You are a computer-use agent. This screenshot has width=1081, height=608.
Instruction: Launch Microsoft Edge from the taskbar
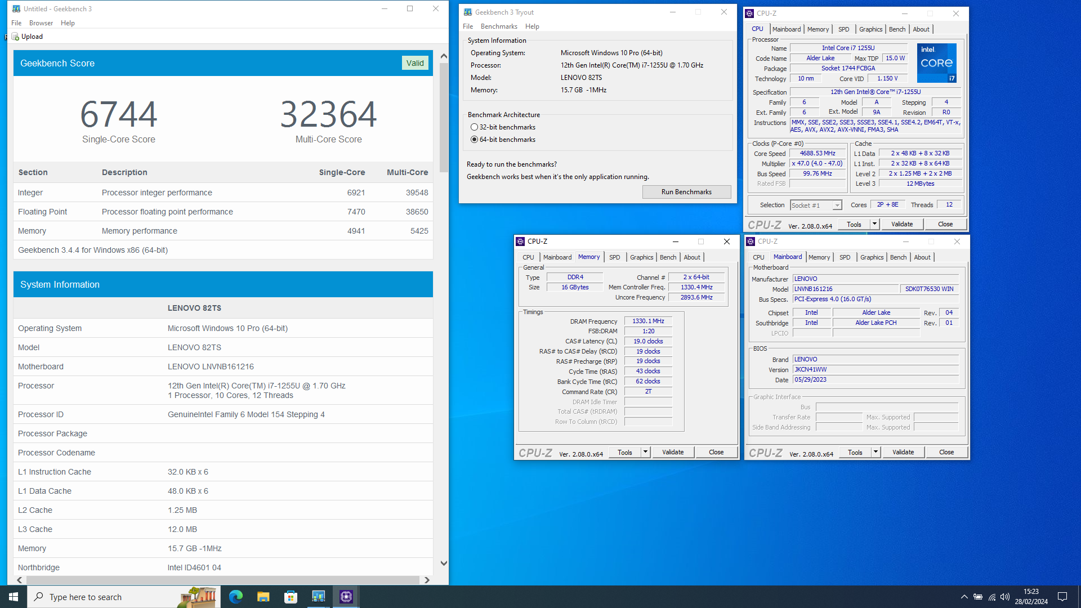point(236,597)
